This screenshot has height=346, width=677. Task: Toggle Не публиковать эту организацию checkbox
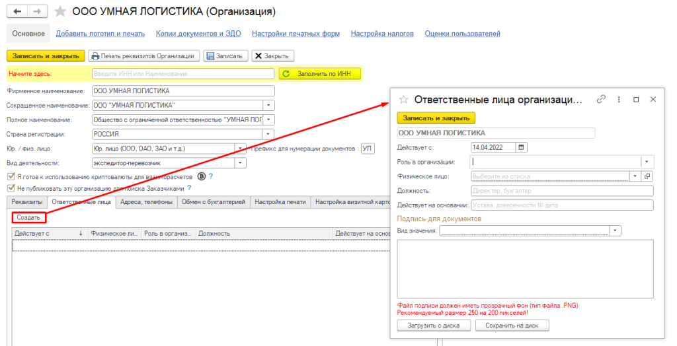point(11,189)
